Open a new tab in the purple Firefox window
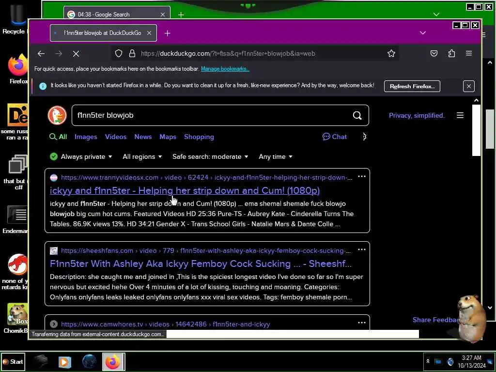Screen dimensions: 496x372 click(x=167, y=33)
